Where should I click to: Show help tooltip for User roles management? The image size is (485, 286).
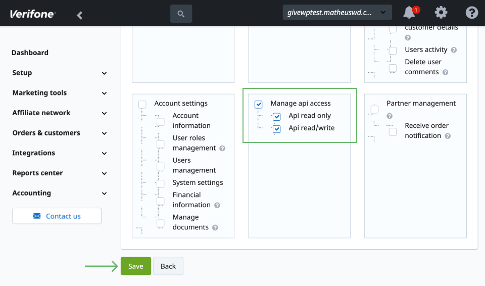tap(222, 148)
